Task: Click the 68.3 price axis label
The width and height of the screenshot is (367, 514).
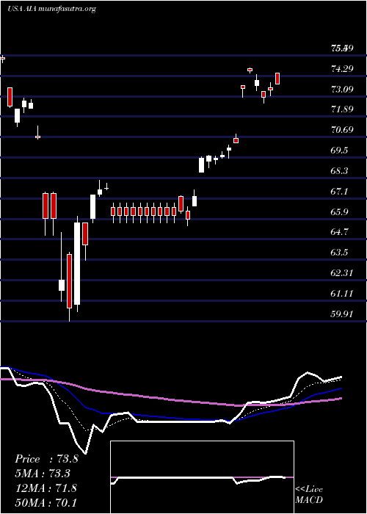Action: pos(339,171)
